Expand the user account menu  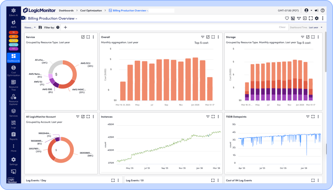(308, 10)
